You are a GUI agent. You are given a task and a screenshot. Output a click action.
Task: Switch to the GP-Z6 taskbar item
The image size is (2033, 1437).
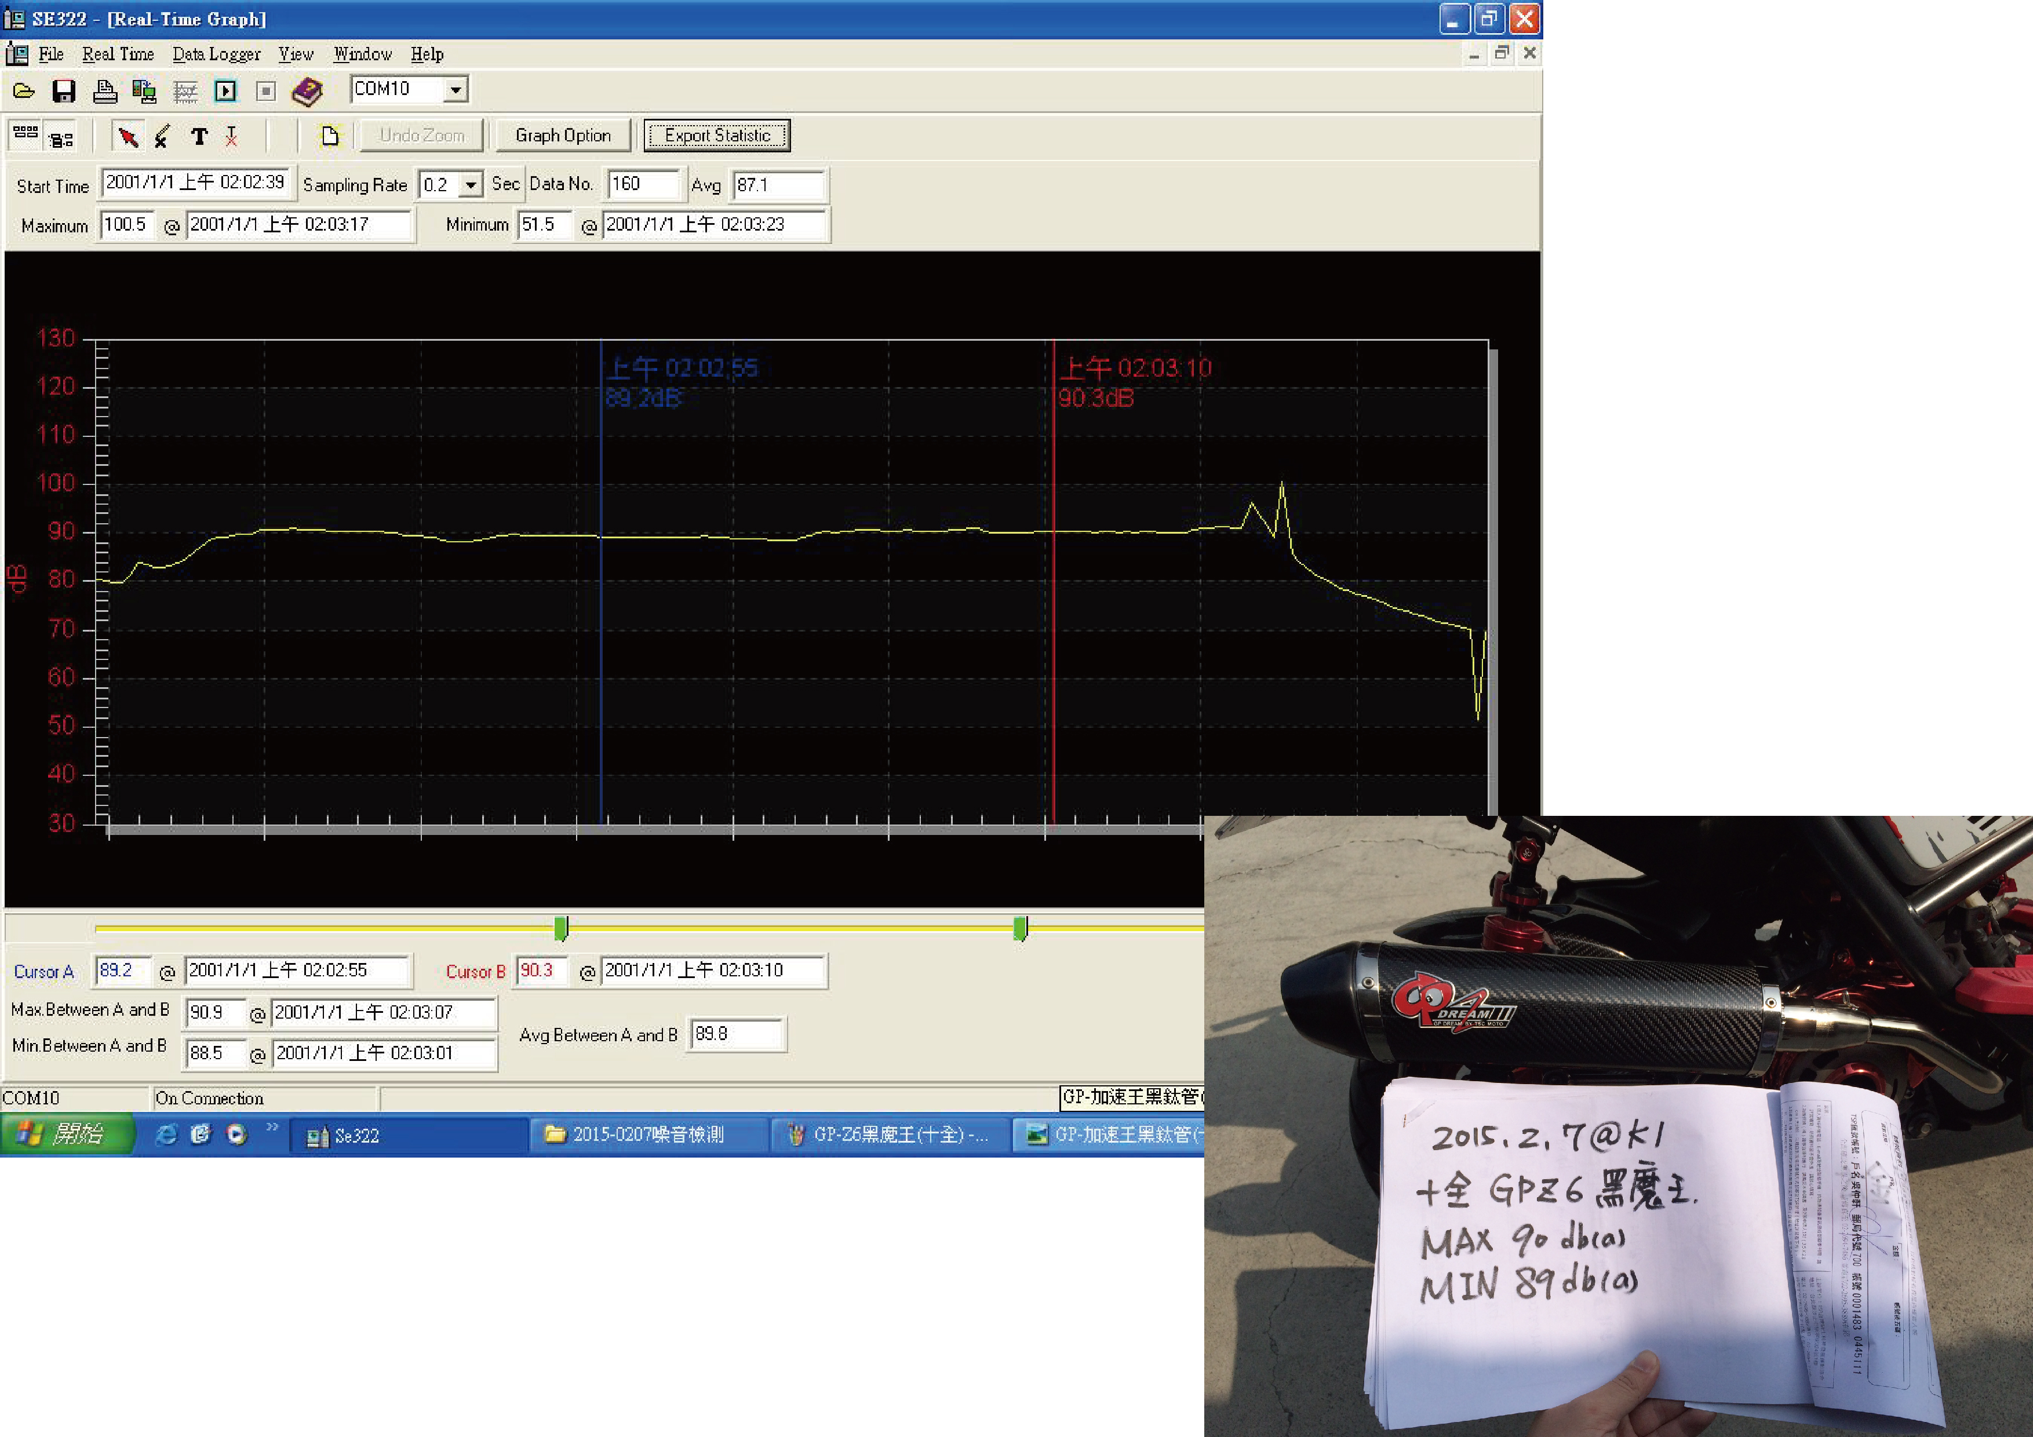(890, 1135)
